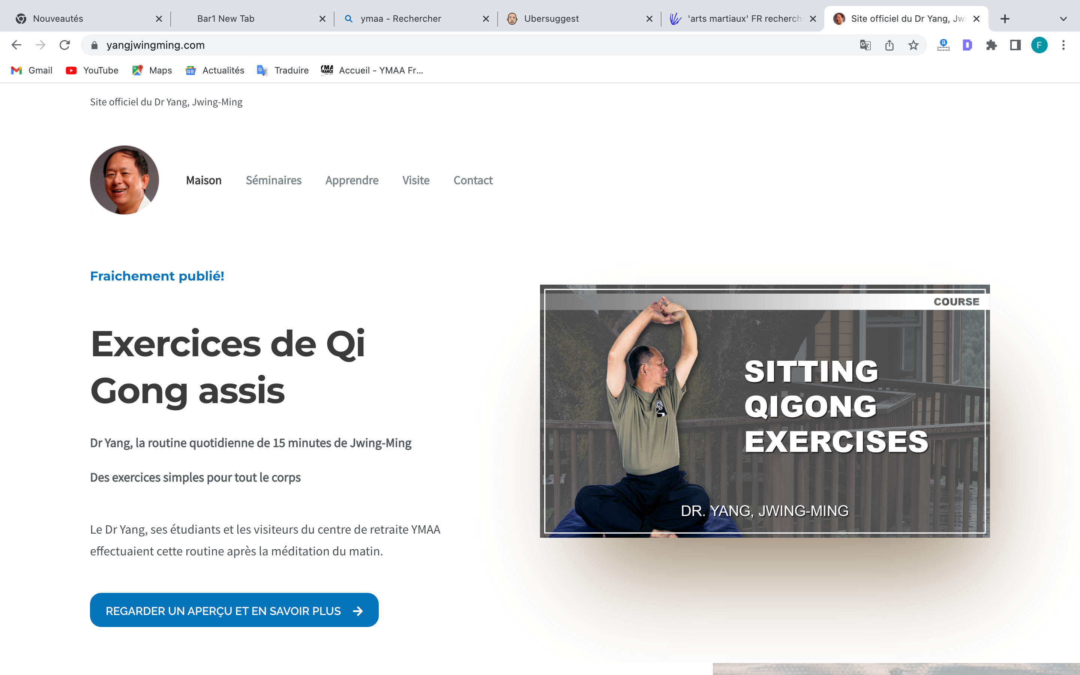Click the Contact navigation link
The height and width of the screenshot is (675, 1080).
coord(473,180)
